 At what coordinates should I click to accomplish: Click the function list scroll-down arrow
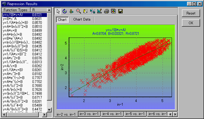49,110
